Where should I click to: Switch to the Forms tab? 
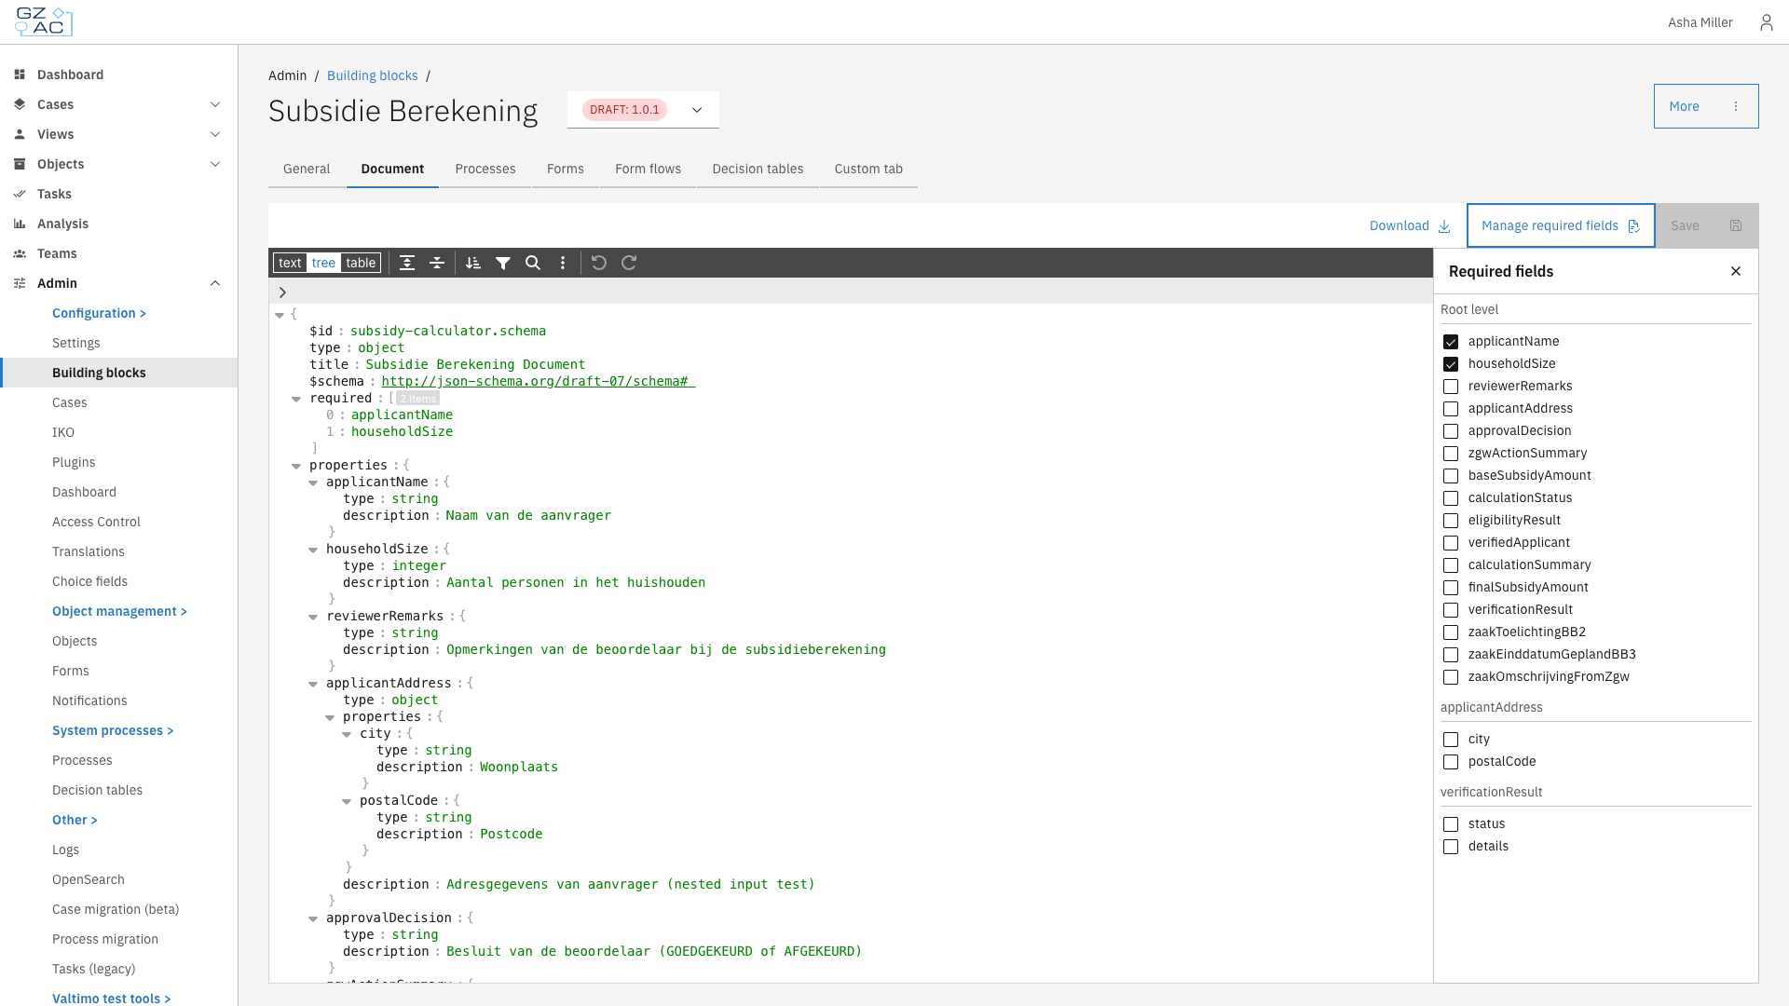[566, 169]
